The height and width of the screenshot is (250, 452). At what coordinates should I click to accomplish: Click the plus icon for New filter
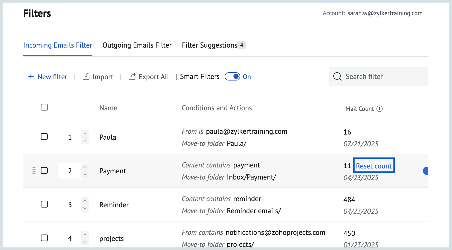point(31,76)
